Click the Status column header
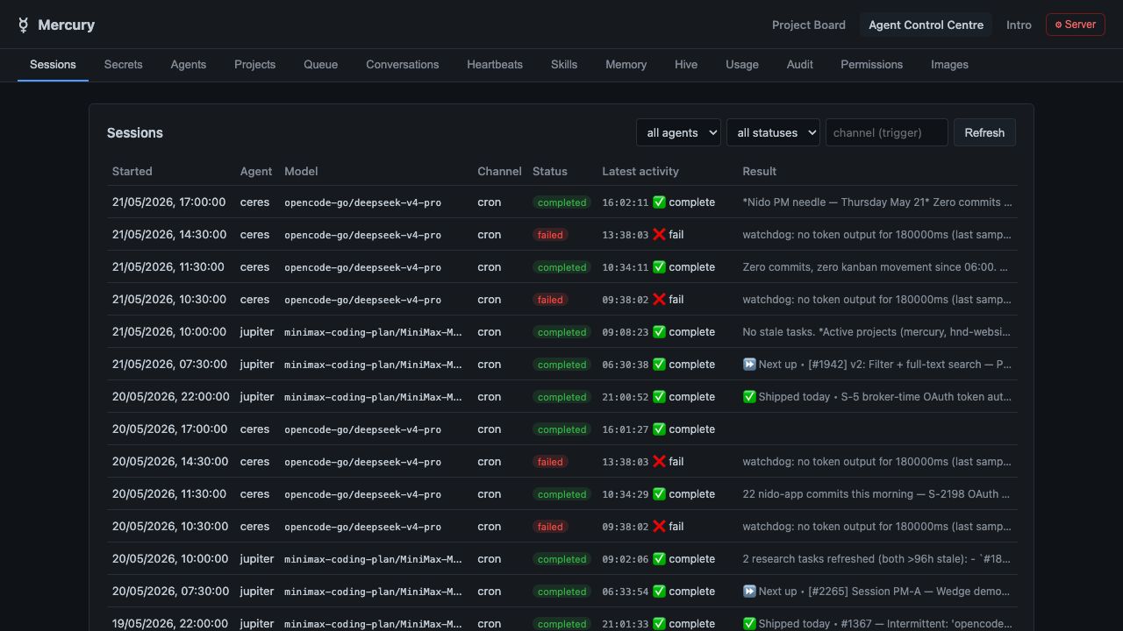 coord(550,171)
